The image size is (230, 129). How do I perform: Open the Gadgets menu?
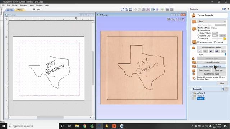tap(39, 5)
